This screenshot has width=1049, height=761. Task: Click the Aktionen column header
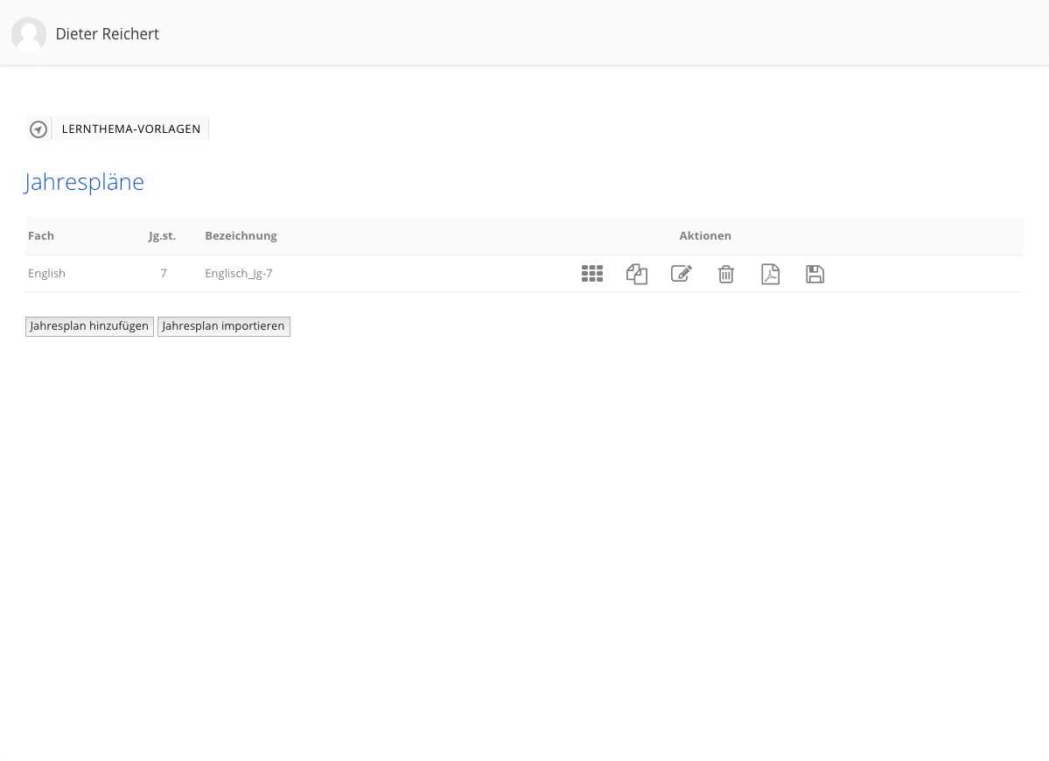705,236
